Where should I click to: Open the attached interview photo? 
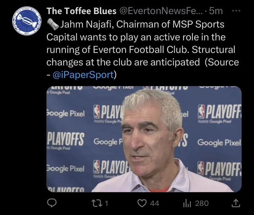point(144,139)
